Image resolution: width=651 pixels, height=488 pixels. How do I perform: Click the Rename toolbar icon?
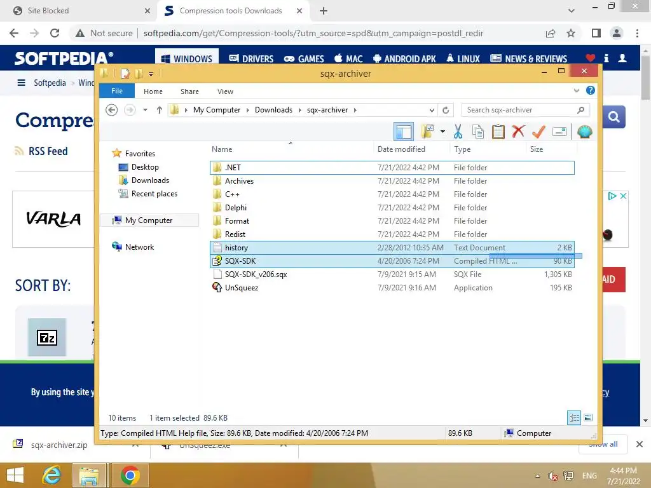559,132
